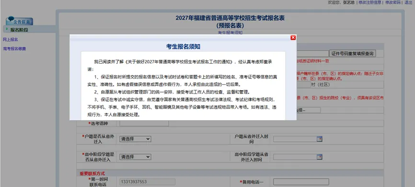Click the 户籍从省外迁入时间 date field
This screenshot has height=187, width=415.
[x=295, y=139]
